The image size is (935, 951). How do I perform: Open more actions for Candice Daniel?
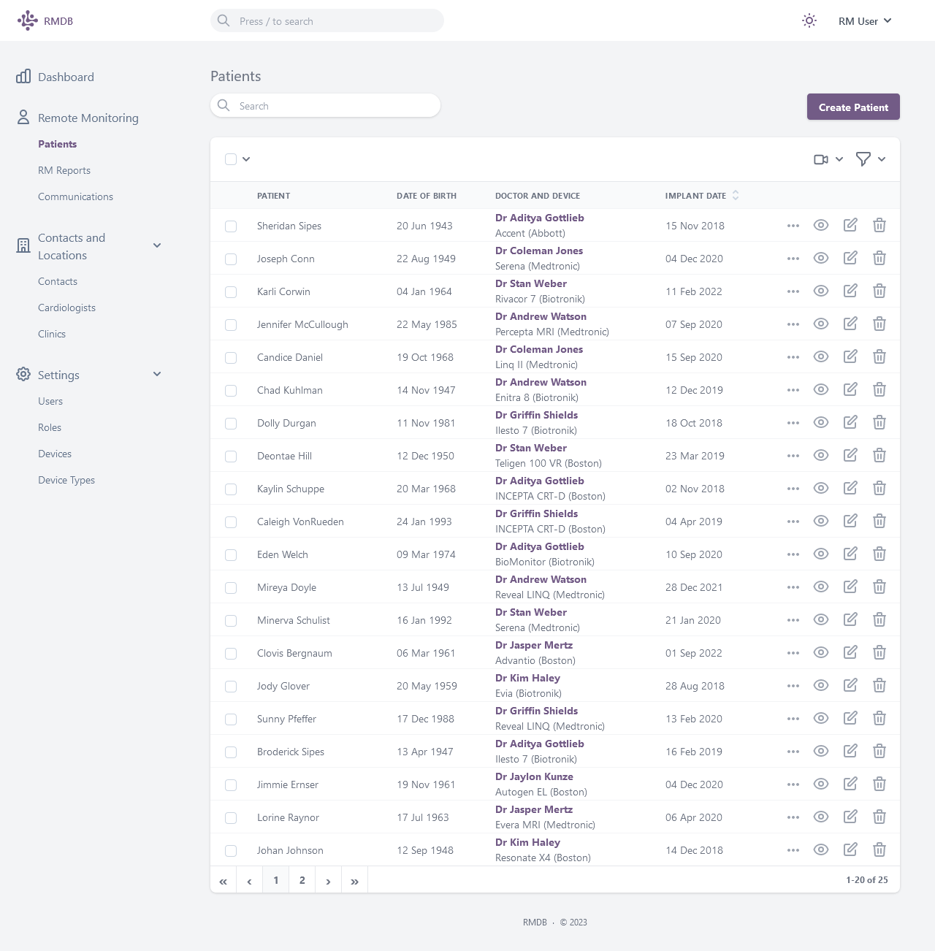pyautogui.click(x=793, y=357)
